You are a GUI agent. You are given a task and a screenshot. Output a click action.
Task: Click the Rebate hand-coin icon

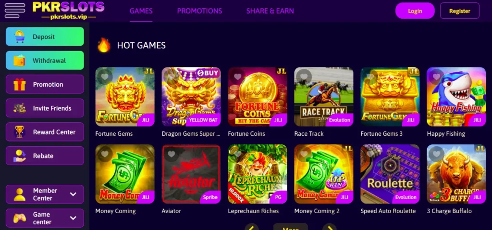pos(19,156)
